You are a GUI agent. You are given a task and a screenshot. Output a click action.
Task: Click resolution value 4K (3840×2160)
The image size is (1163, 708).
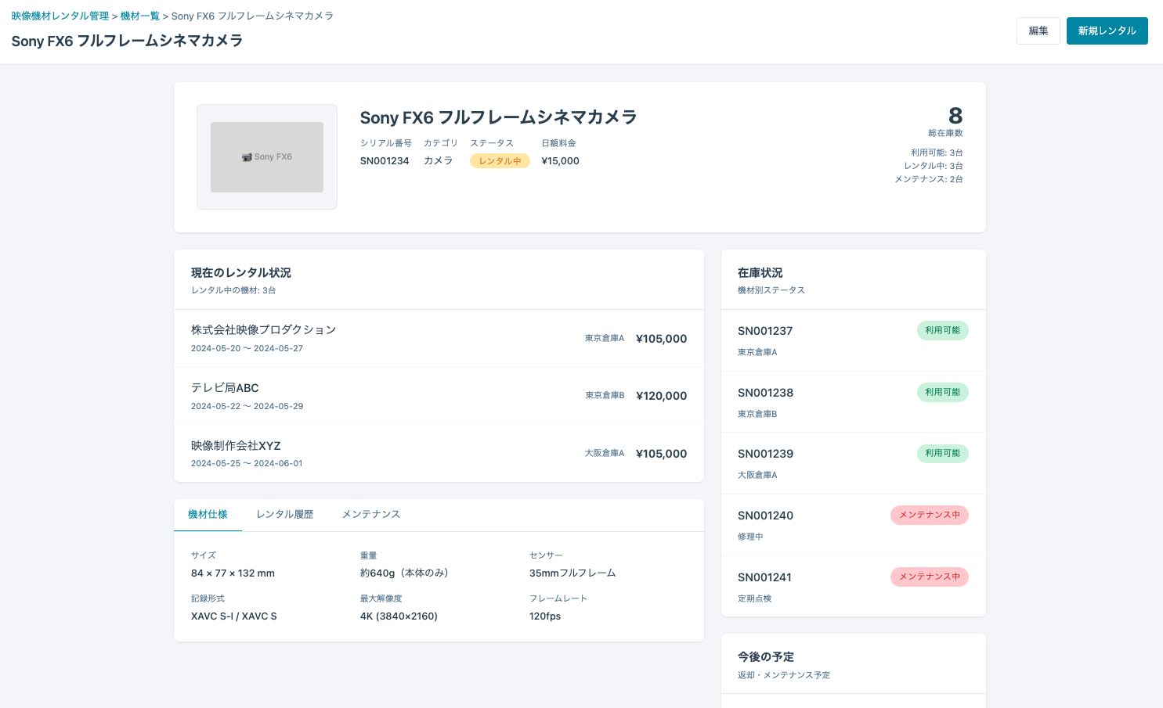(x=399, y=616)
